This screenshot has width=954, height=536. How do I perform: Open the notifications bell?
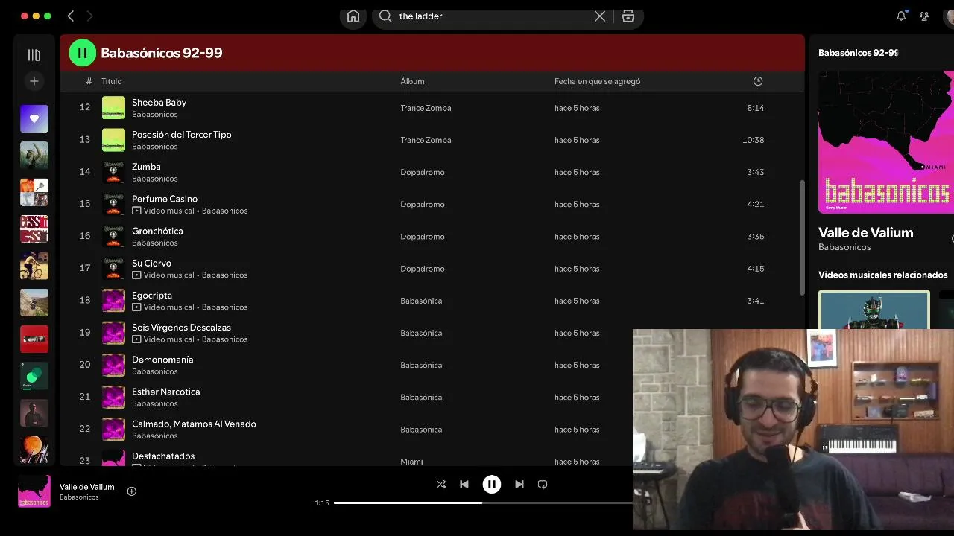coord(901,16)
